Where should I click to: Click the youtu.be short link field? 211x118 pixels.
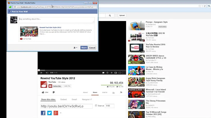point(67,106)
